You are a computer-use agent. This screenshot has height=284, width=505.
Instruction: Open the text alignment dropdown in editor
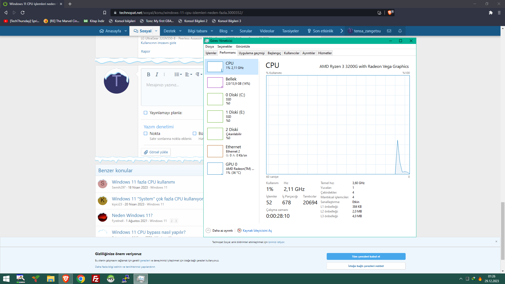click(188, 74)
